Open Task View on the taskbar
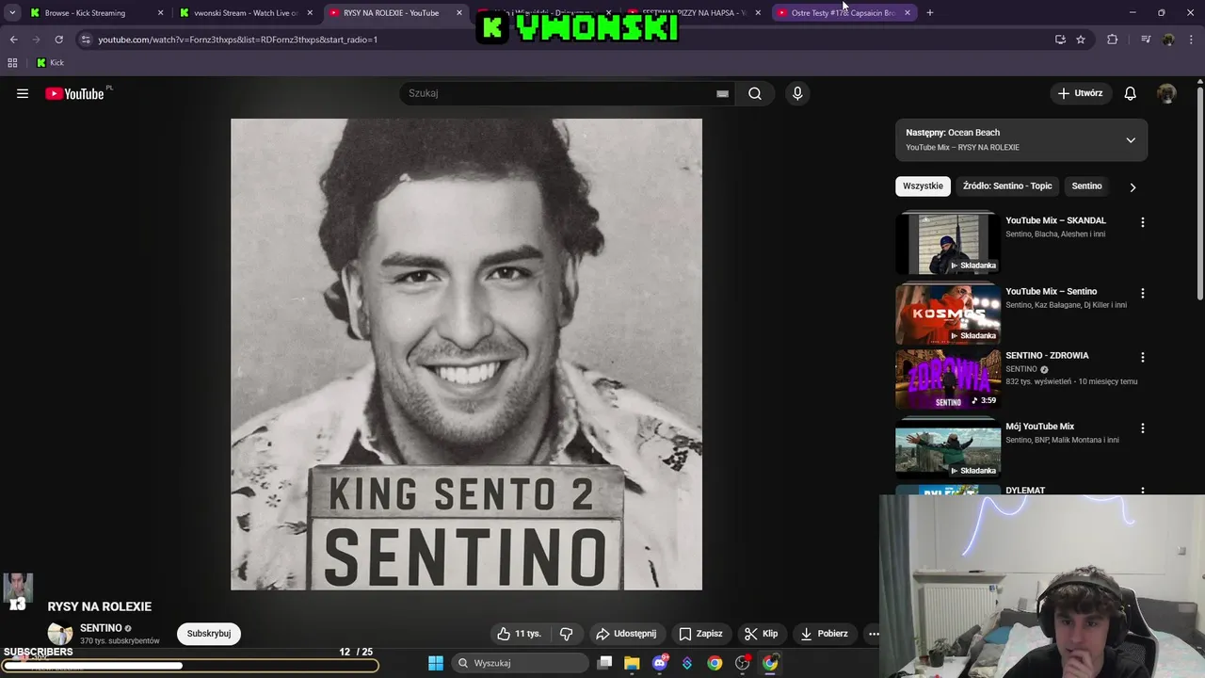The width and height of the screenshot is (1205, 678). coord(604,663)
